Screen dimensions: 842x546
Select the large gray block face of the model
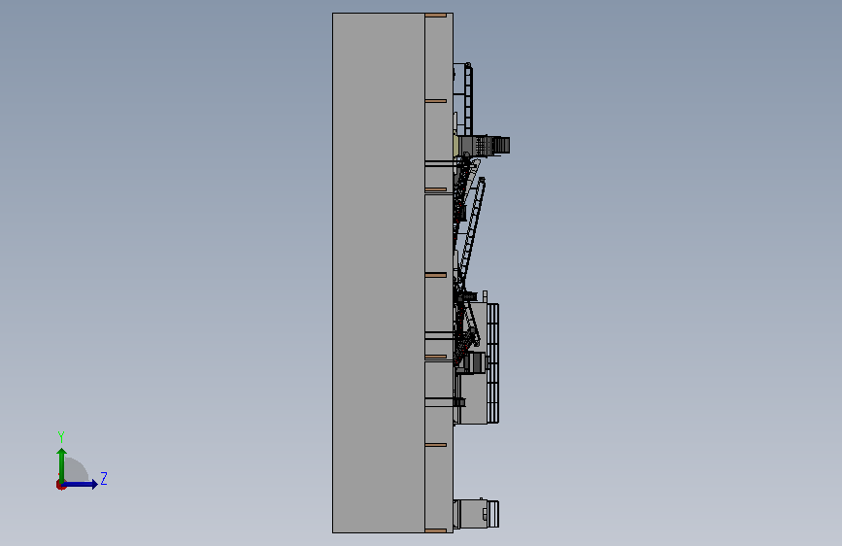[379, 273]
